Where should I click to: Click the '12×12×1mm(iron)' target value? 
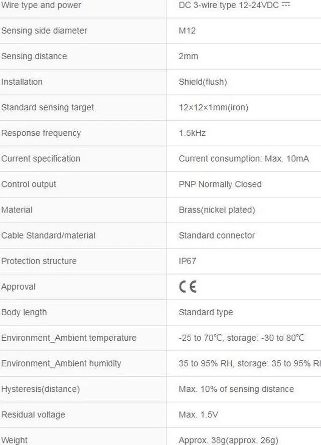point(213,107)
